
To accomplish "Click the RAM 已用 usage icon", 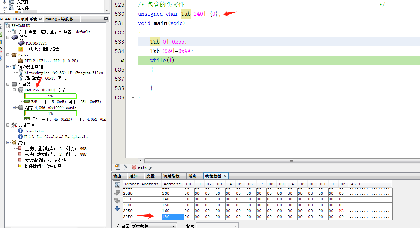I will click(27, 102).
